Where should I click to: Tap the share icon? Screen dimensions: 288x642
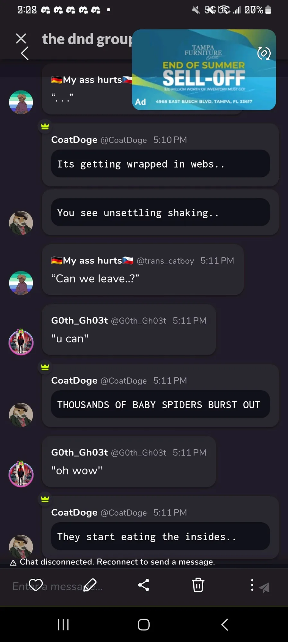(x=144, y=585)
